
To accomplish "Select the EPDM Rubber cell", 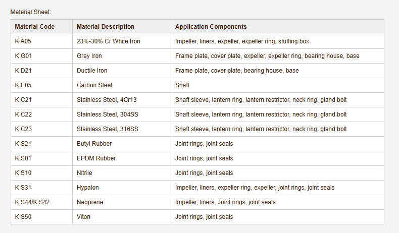I will pos(96,158).
